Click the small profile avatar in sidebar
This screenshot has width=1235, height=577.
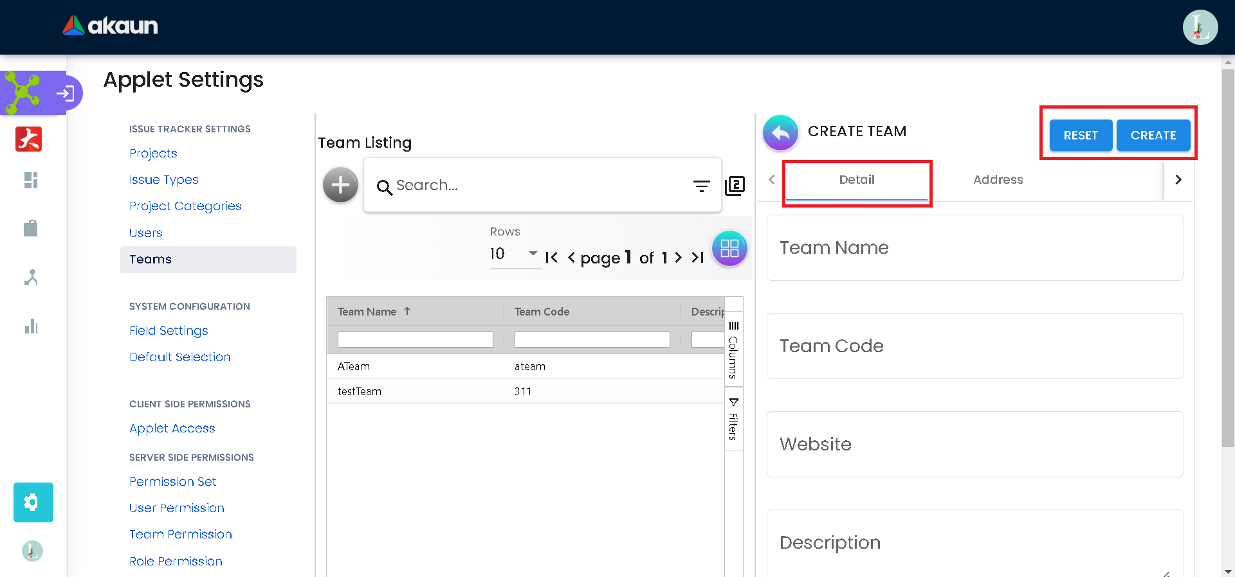pos(32,551)
